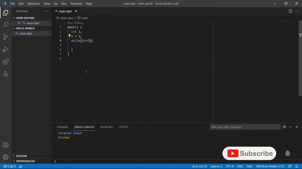Open the Edit menu
The height and width of the screenshot is (169, 302).
point(21,4)
